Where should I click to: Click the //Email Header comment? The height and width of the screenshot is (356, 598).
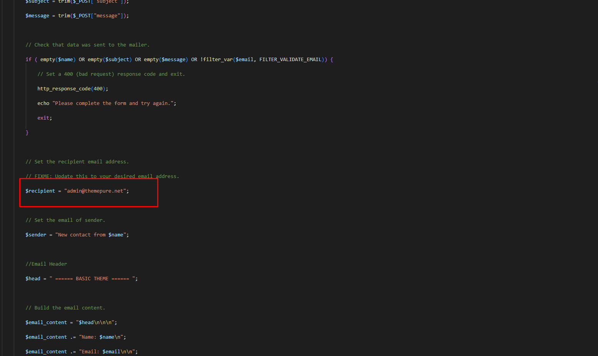[46, 264]
